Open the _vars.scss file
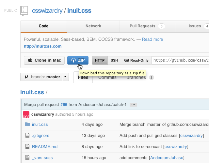This screenshot has width=209, height=163. 42,158
